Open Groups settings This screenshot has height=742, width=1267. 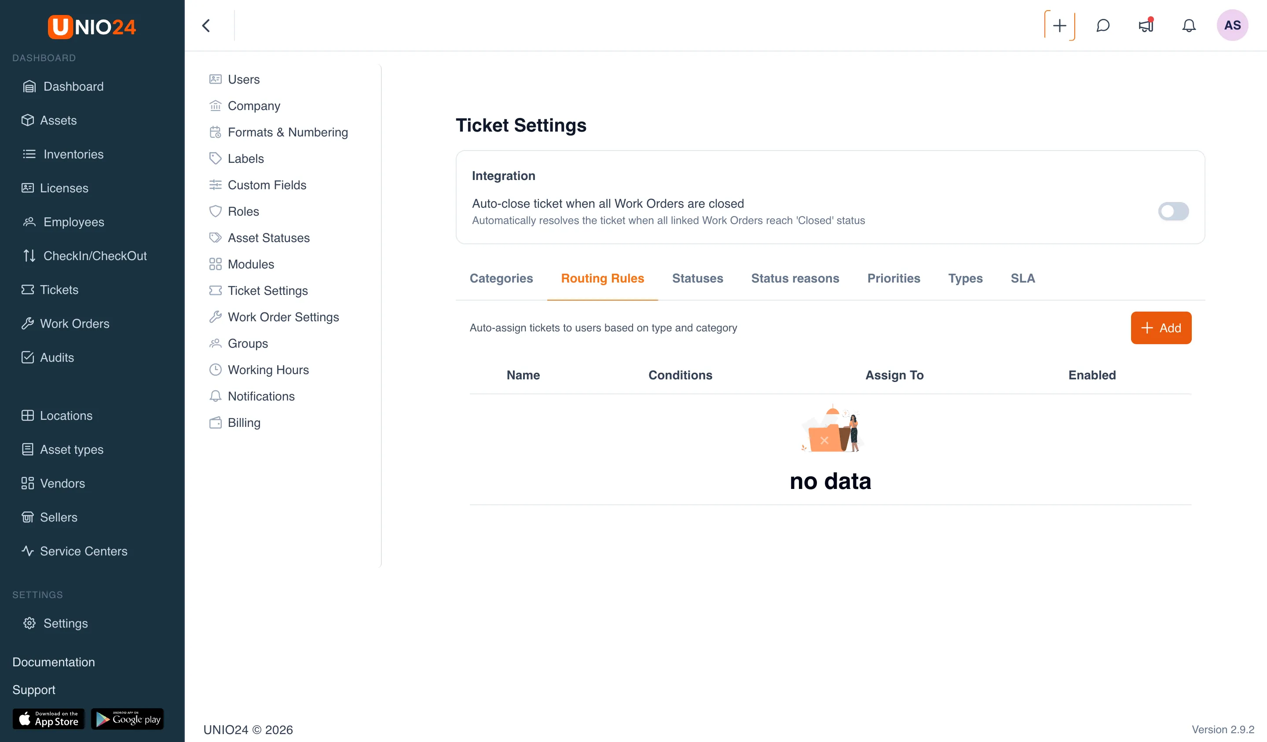point(247,344)
